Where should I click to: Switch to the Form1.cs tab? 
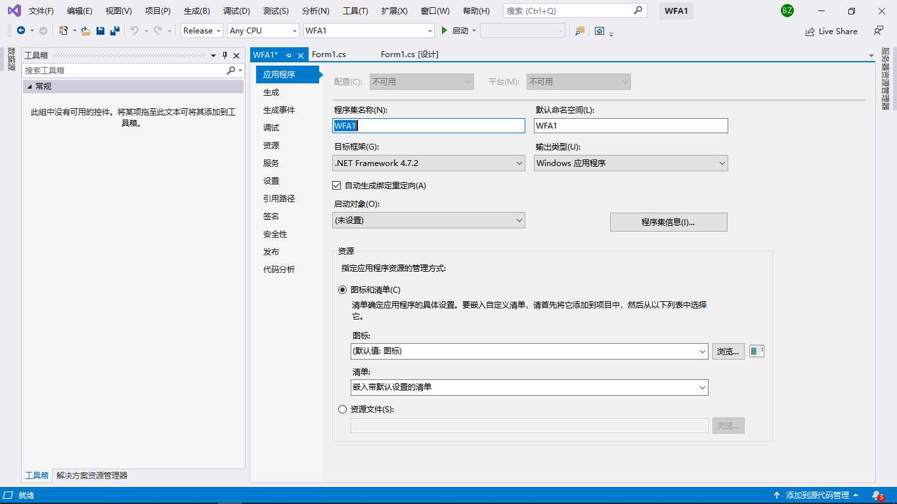tap(329, 54)
